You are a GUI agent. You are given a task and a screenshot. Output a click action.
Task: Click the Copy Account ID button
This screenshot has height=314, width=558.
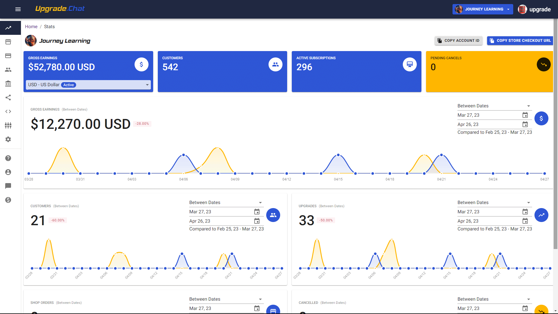pos(459,41)
